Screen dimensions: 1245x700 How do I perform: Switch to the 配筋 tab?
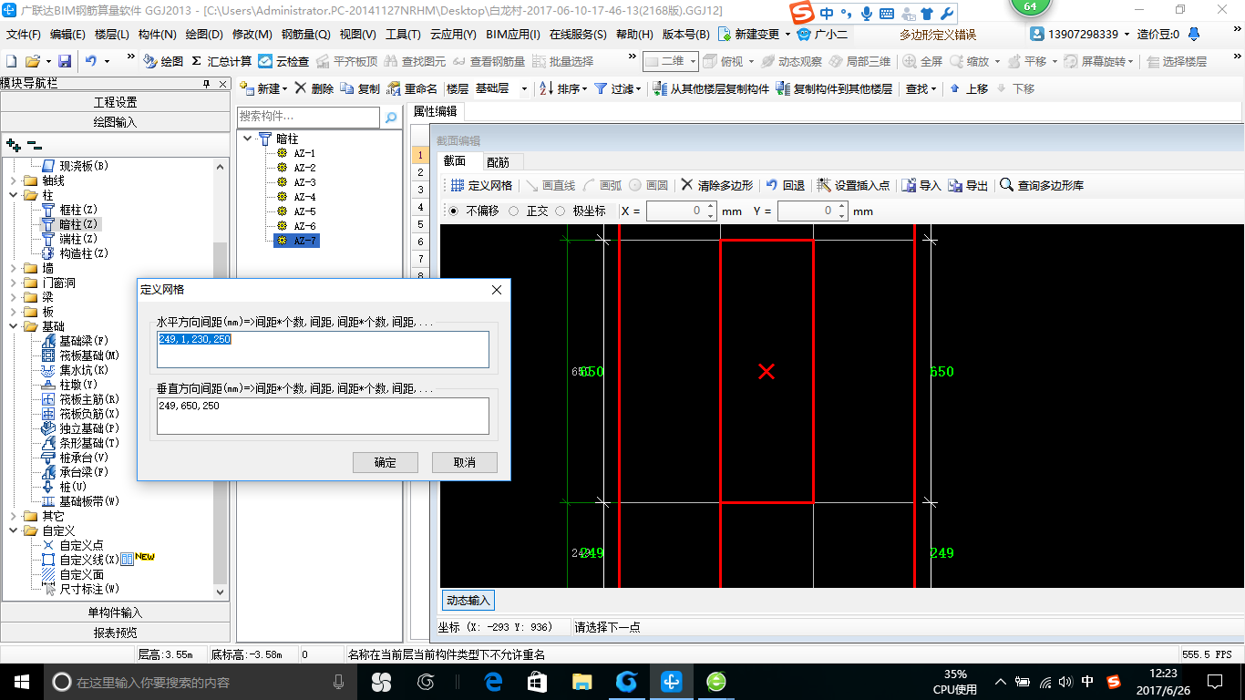coord(498,161)
